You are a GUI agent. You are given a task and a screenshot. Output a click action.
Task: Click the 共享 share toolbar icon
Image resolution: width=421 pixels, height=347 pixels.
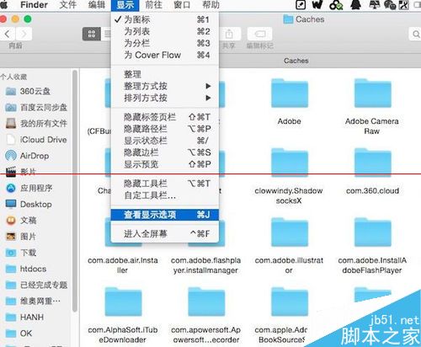coord(229,35)
